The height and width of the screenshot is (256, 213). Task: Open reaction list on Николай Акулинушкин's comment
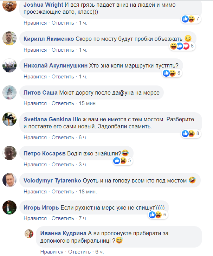(172, 73)
